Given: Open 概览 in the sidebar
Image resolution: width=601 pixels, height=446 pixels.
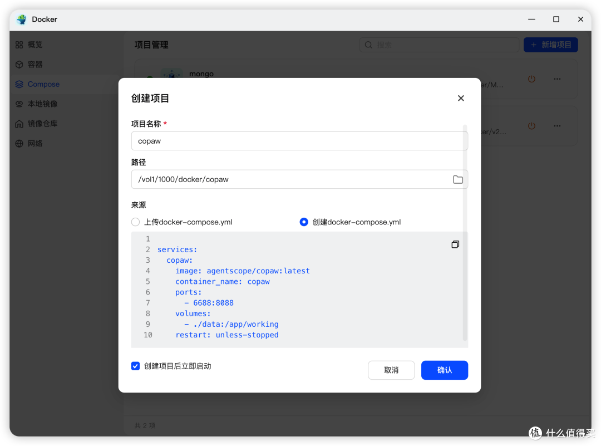Looking at the screenshot, I should tap(35, 45).
